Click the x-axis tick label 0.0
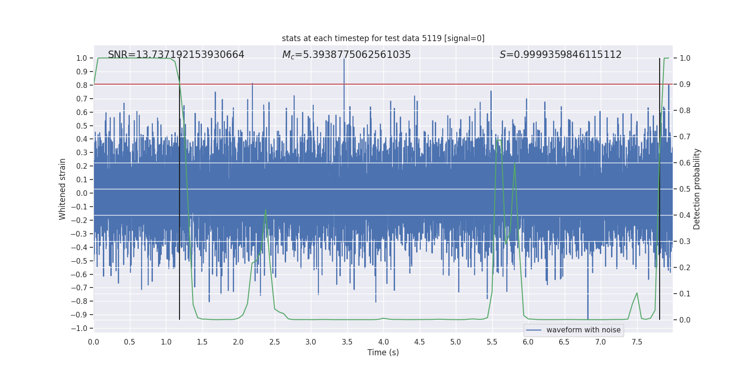 [x=93, y=342]
